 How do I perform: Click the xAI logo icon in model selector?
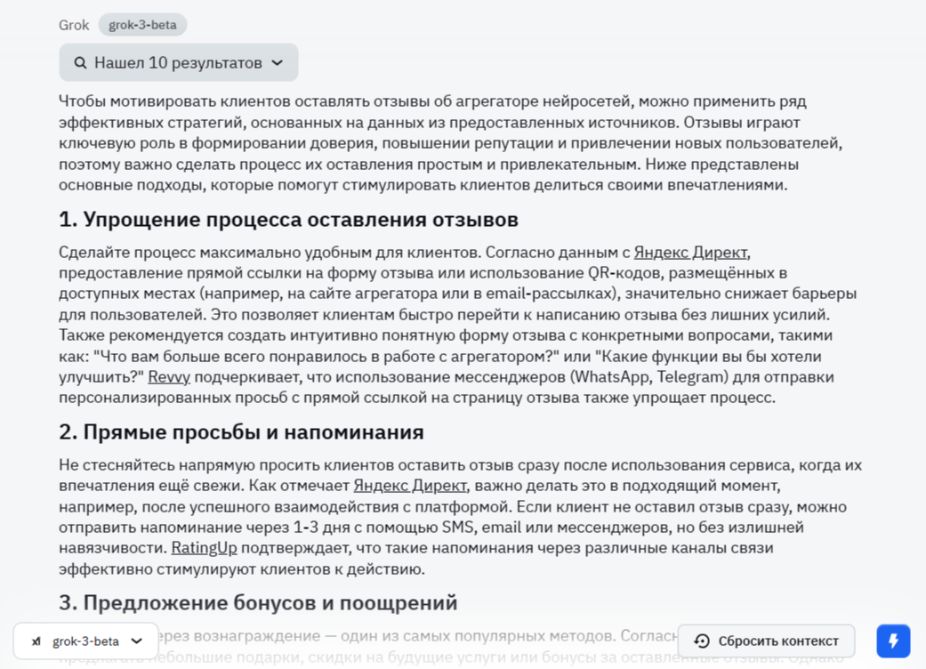click(36, 641)
